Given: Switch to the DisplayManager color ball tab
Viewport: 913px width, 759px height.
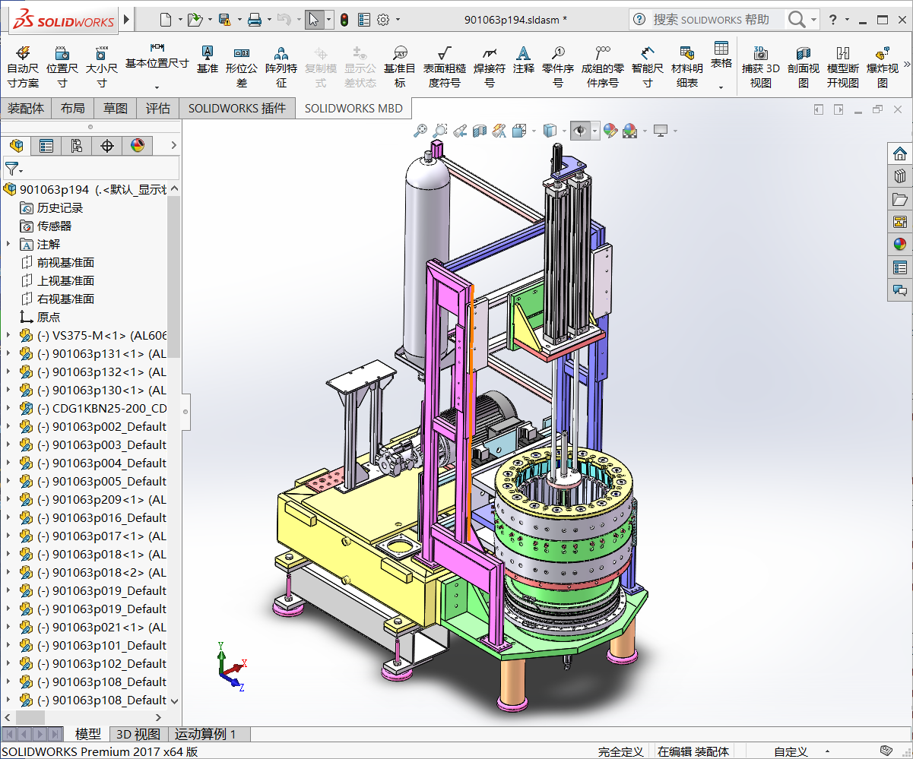Looking at the screenshot, I should 137,145.
